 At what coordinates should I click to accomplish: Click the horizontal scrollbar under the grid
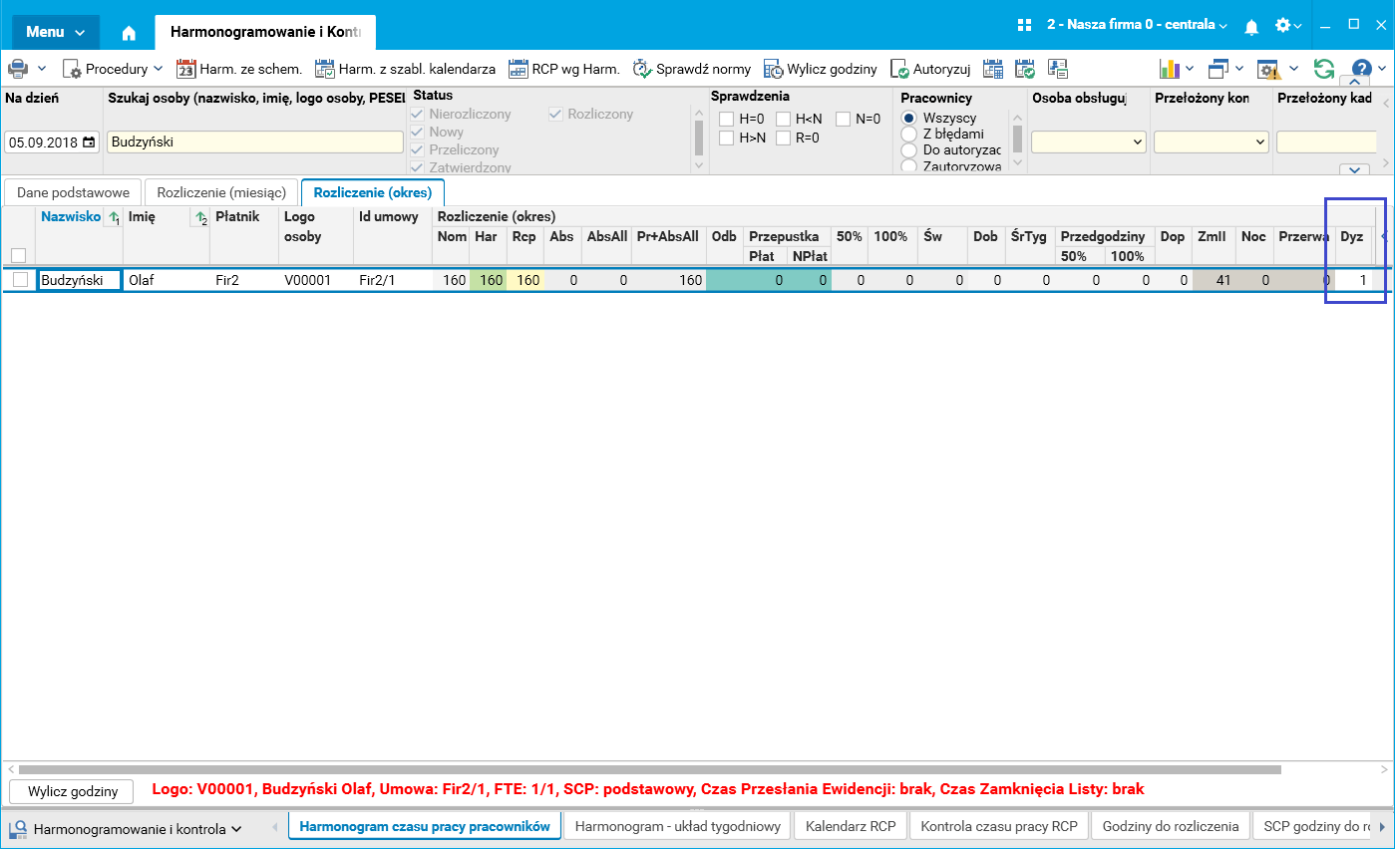(649, 769)
